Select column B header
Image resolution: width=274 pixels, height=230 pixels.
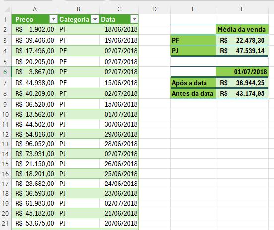[x=78, y=9]
